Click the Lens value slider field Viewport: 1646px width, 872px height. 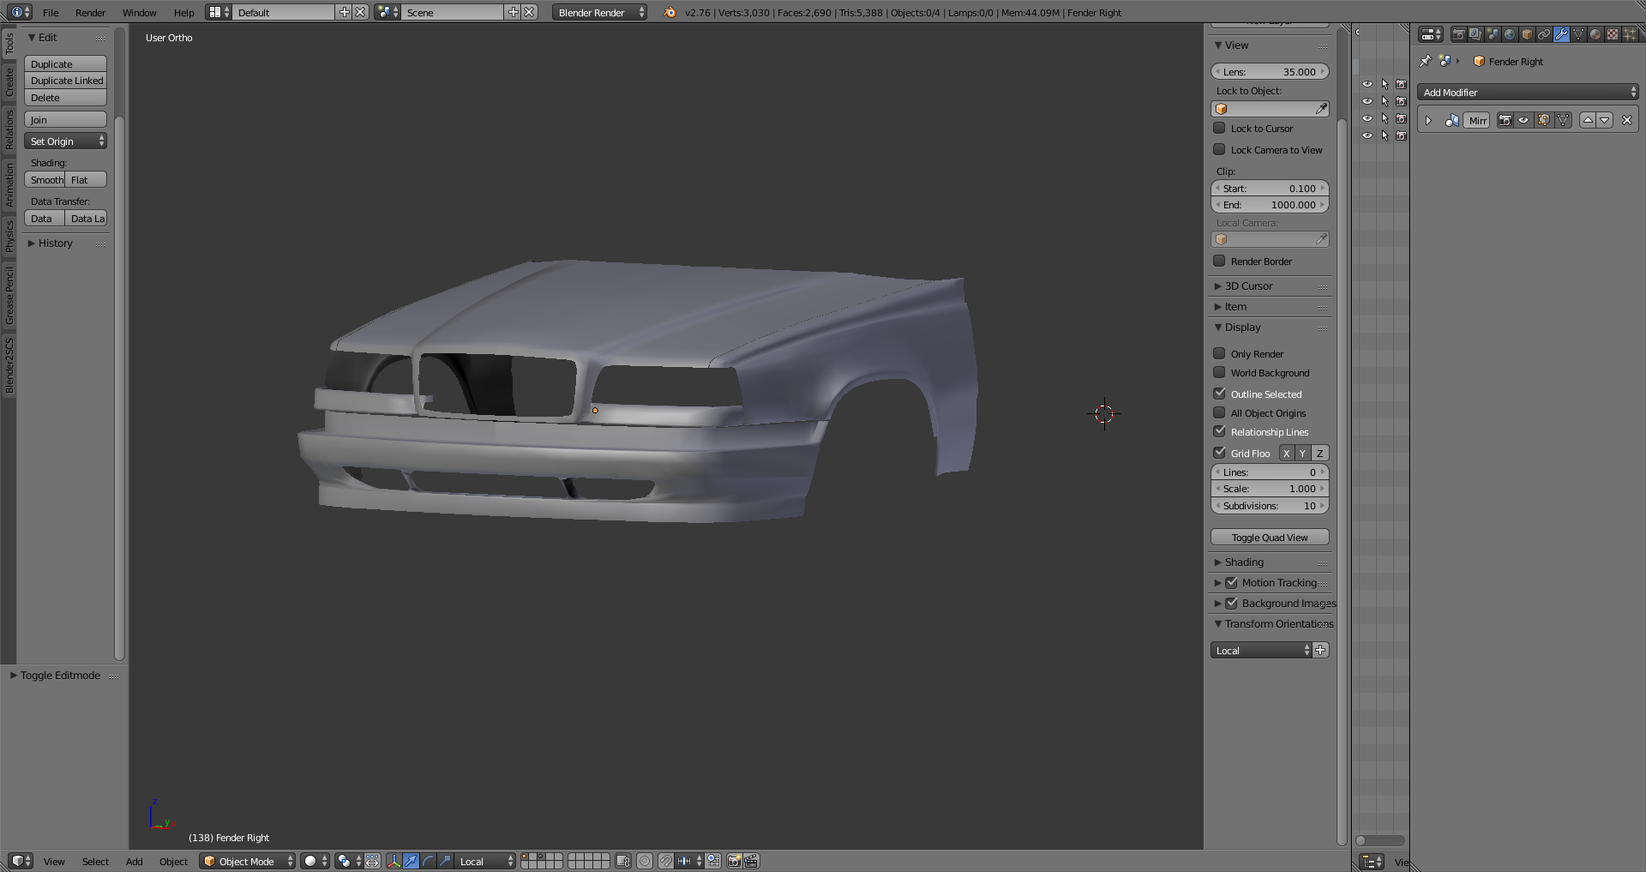(1269, 72)
